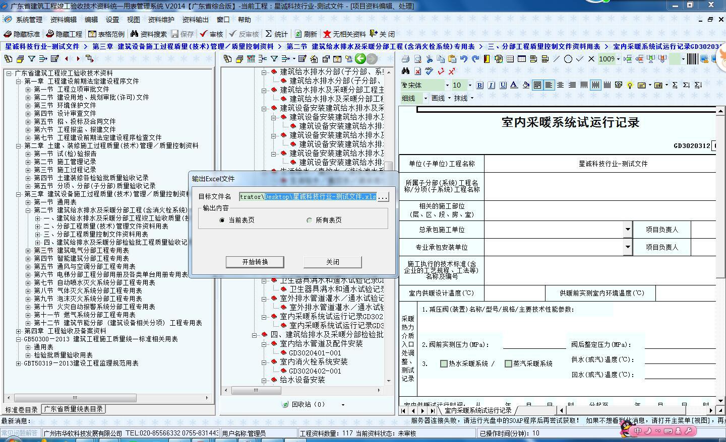
Task: Redo with the blue forward arrow
Action: click(475, 59)
